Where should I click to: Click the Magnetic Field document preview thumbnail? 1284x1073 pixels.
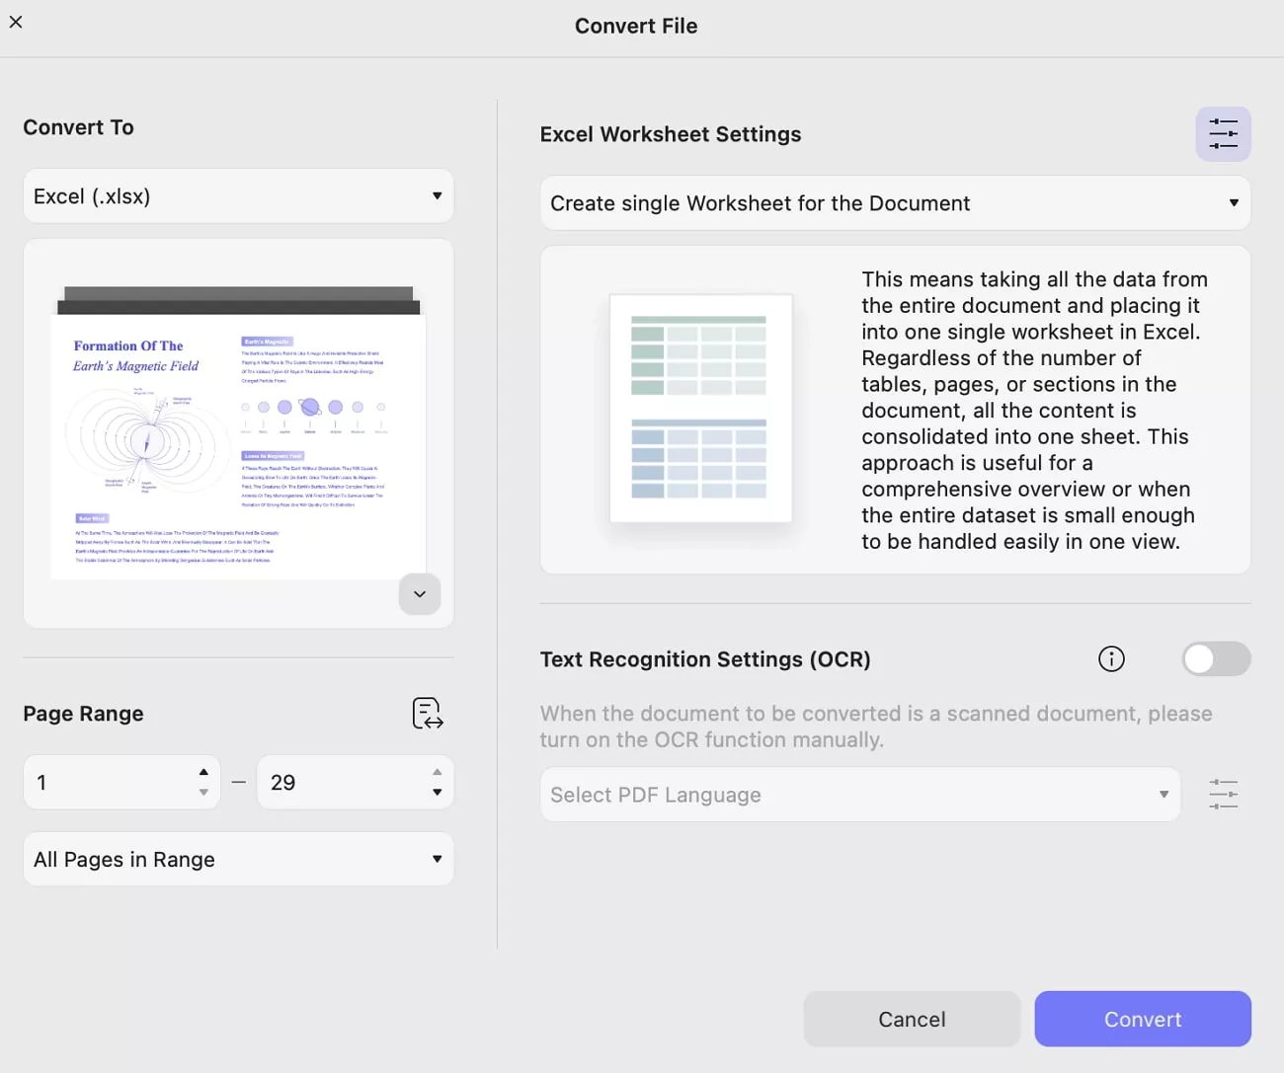[x=238, y=434]
